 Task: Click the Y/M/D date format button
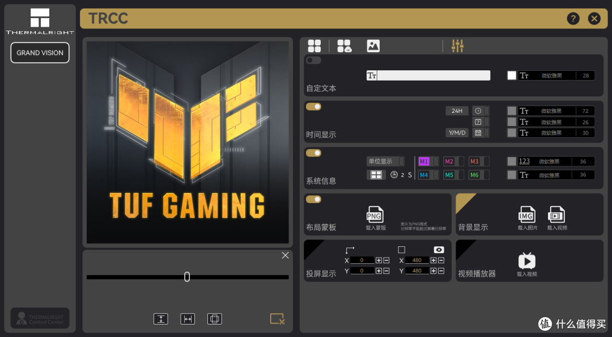click(457, 133)
